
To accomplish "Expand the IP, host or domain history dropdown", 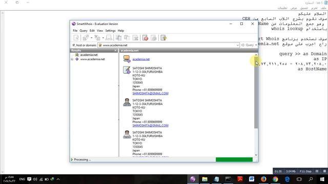I will click(237, 45).
